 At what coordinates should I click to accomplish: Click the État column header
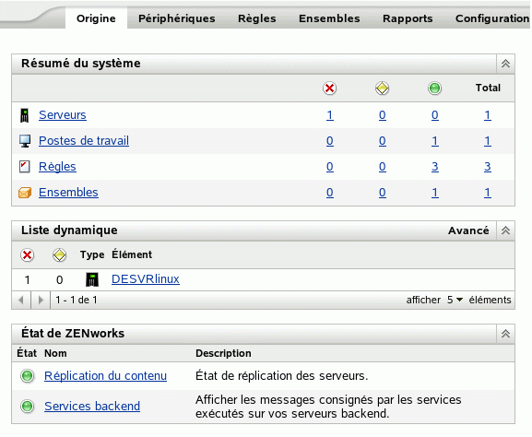point(27,353)
